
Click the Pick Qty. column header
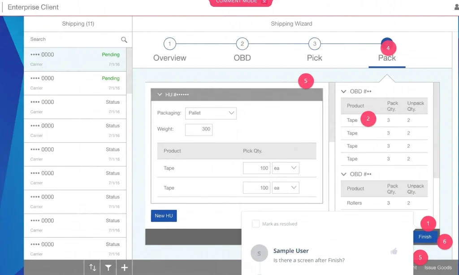click(x=252, y=151)
